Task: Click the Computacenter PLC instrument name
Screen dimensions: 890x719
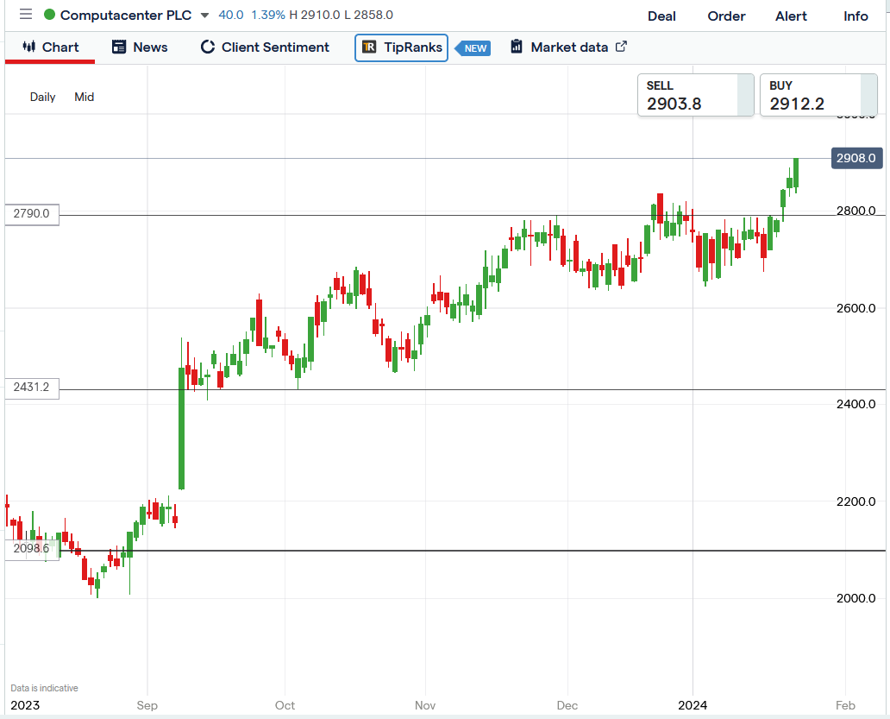Action: pyautogui.click(x=125, y=16)
